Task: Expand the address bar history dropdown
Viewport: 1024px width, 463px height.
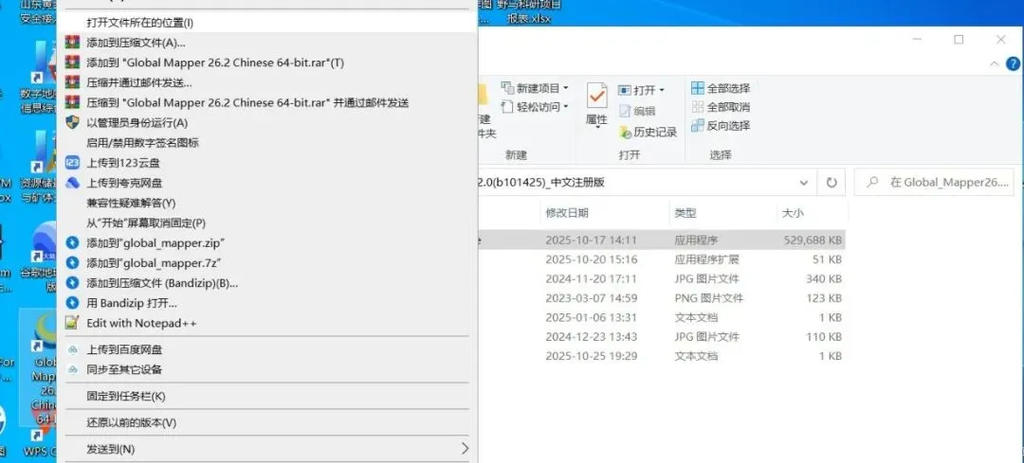Action: 803,183
